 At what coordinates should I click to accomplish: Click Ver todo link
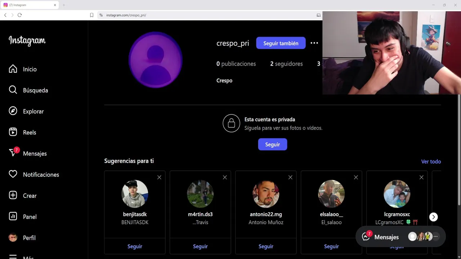[x=431, y=162]
